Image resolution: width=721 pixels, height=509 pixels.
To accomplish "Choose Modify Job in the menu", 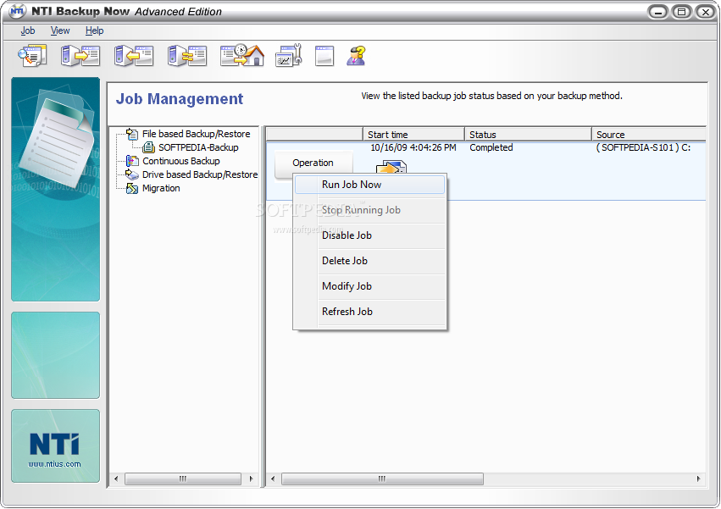I will tap(369, 286).
